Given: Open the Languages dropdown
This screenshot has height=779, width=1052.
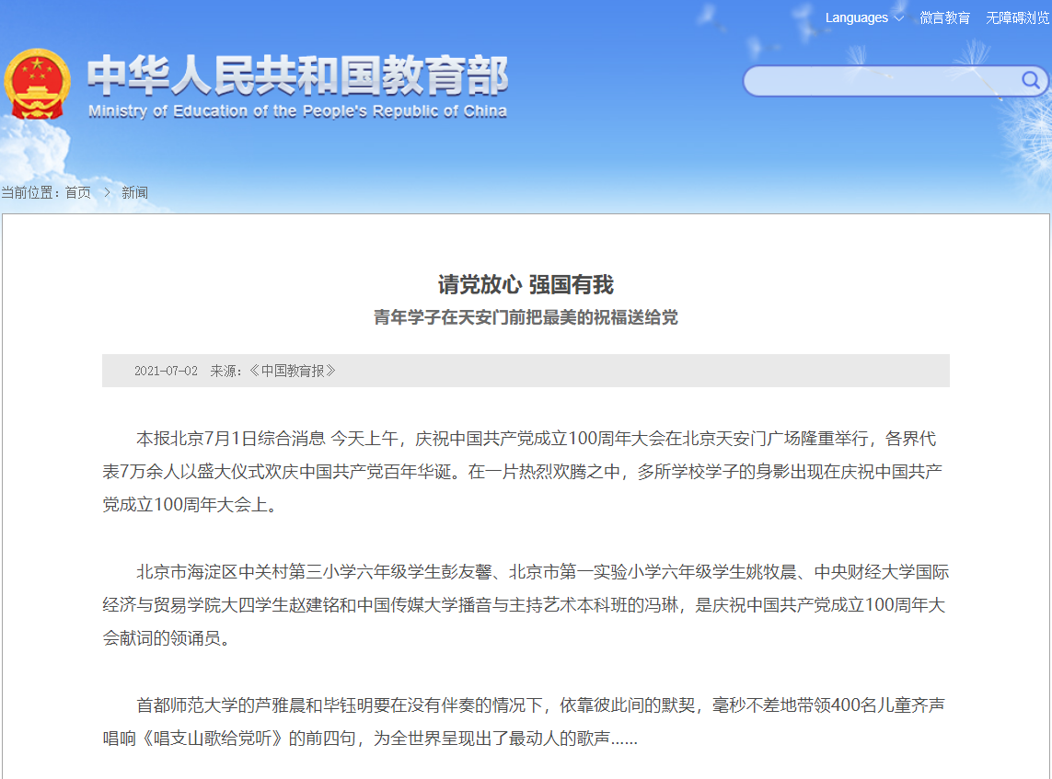Looking at the screenshot, I should (856, 17).
